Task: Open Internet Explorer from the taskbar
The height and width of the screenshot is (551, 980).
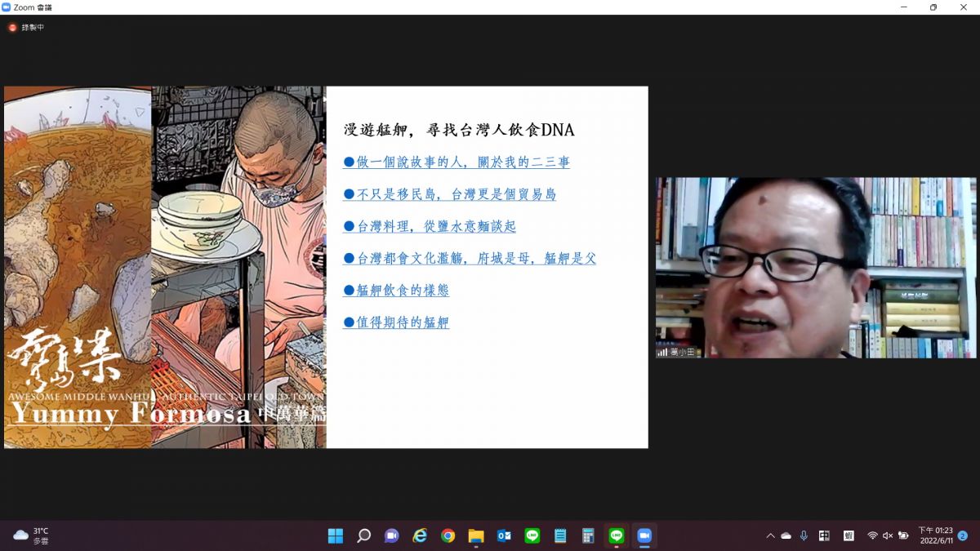Action: pos(420,535)
